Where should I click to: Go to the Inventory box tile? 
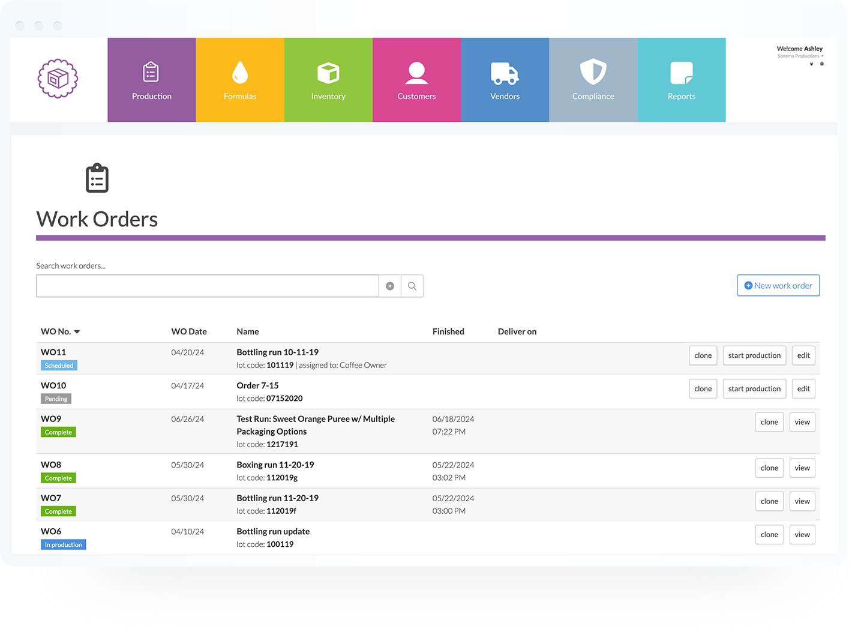(328, 80)
